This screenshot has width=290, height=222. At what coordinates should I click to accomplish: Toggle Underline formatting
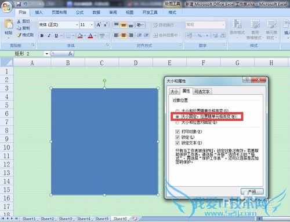point(56,36)
